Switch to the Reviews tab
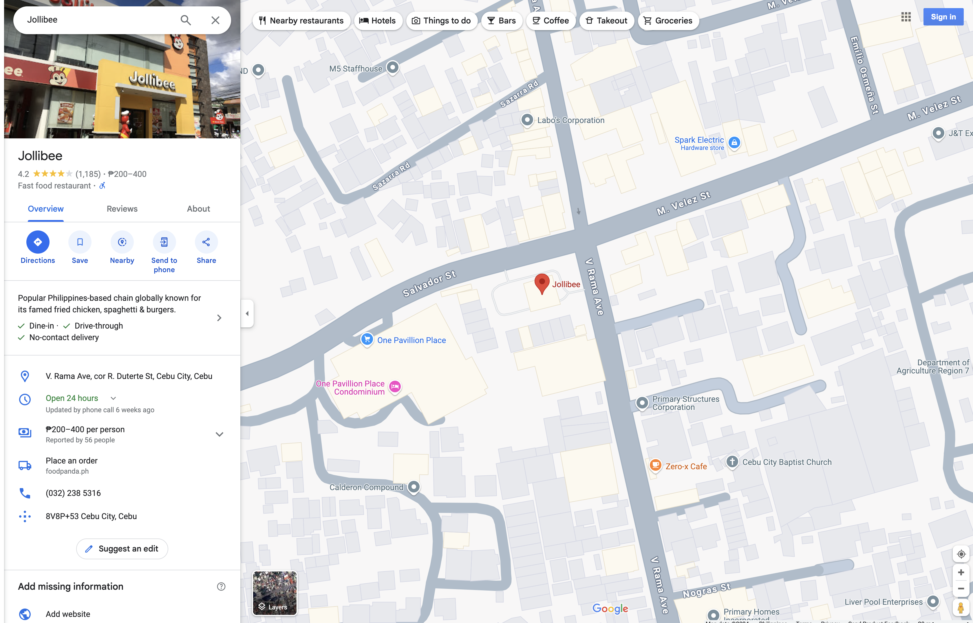Viewport: 973px width, 623px height. point(122,209)
